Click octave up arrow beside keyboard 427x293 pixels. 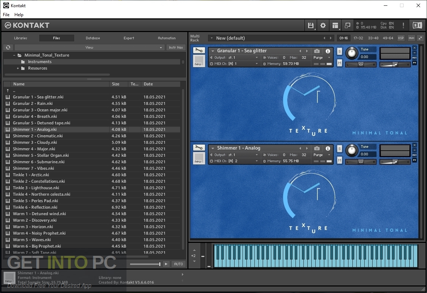coord(194,250)
